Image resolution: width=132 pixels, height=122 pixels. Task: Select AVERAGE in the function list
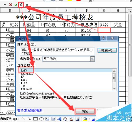pos(66,89)
